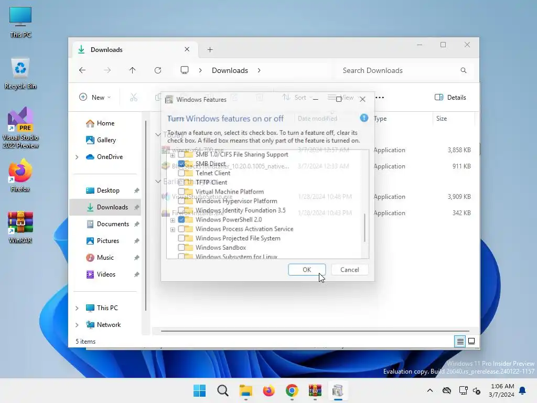Expand Network in navigation pane
This screenshot has height=403, width=537.
click(x=77, y=325)
